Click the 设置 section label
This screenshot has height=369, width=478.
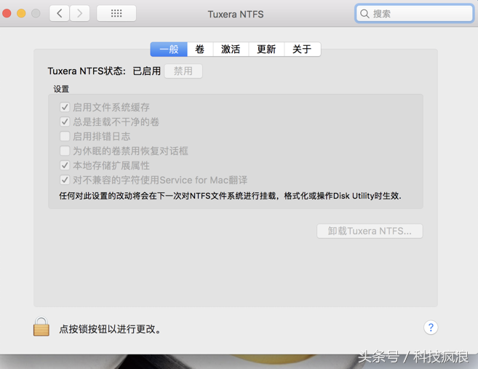coord(61,89)
